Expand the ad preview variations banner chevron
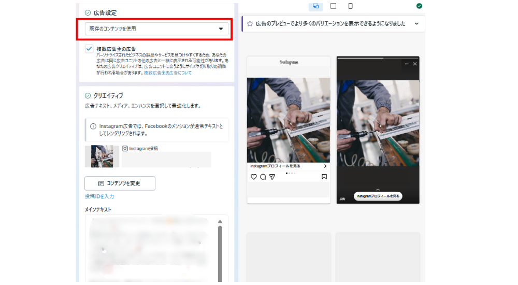Image resolution: width=518 pixels, height=285 pixels. pyautogui.click(x=416, y=24)
